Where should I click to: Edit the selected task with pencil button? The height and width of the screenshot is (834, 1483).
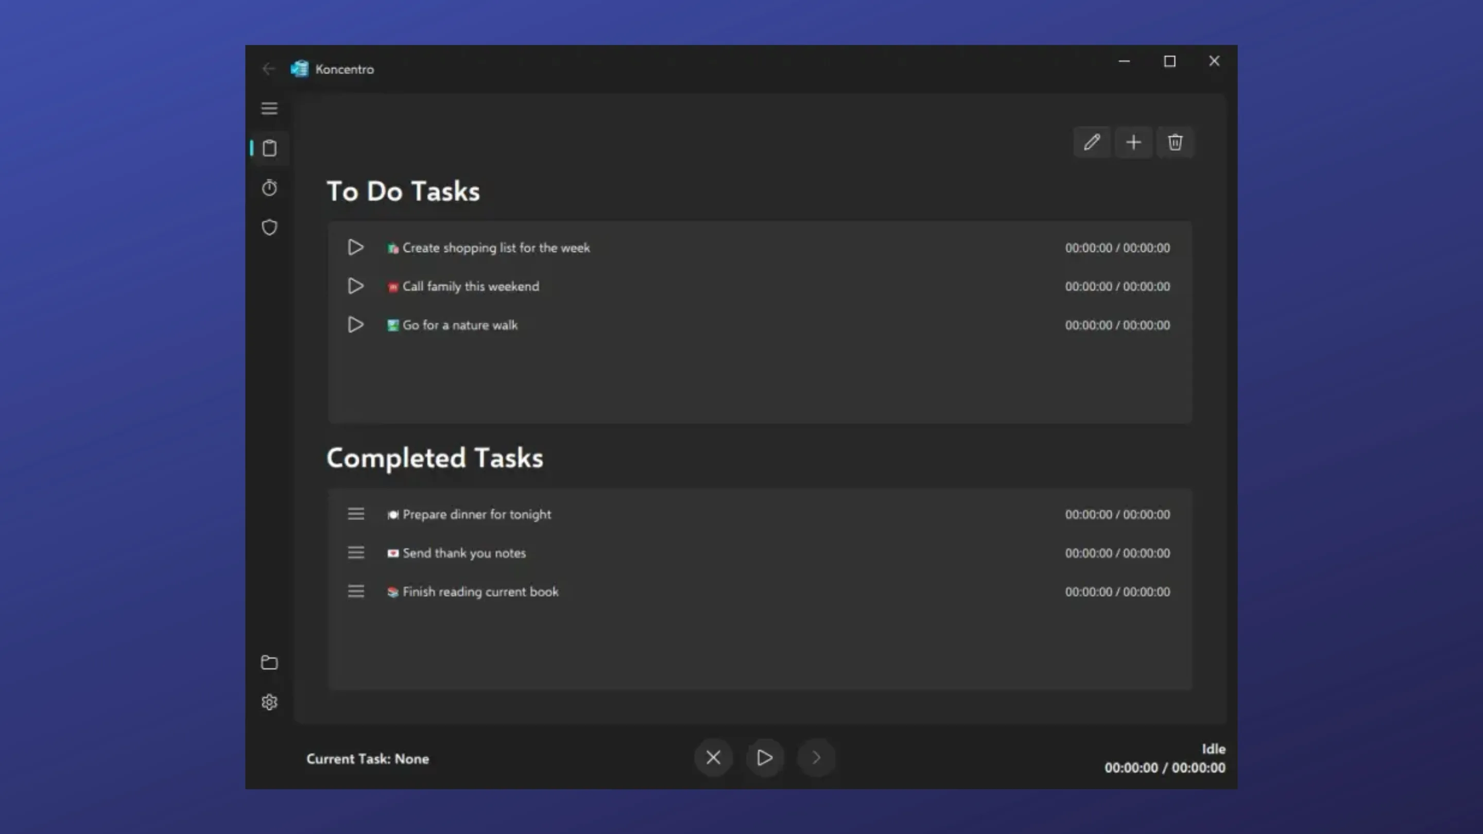pyautogui.click(x=1092, y=142)
